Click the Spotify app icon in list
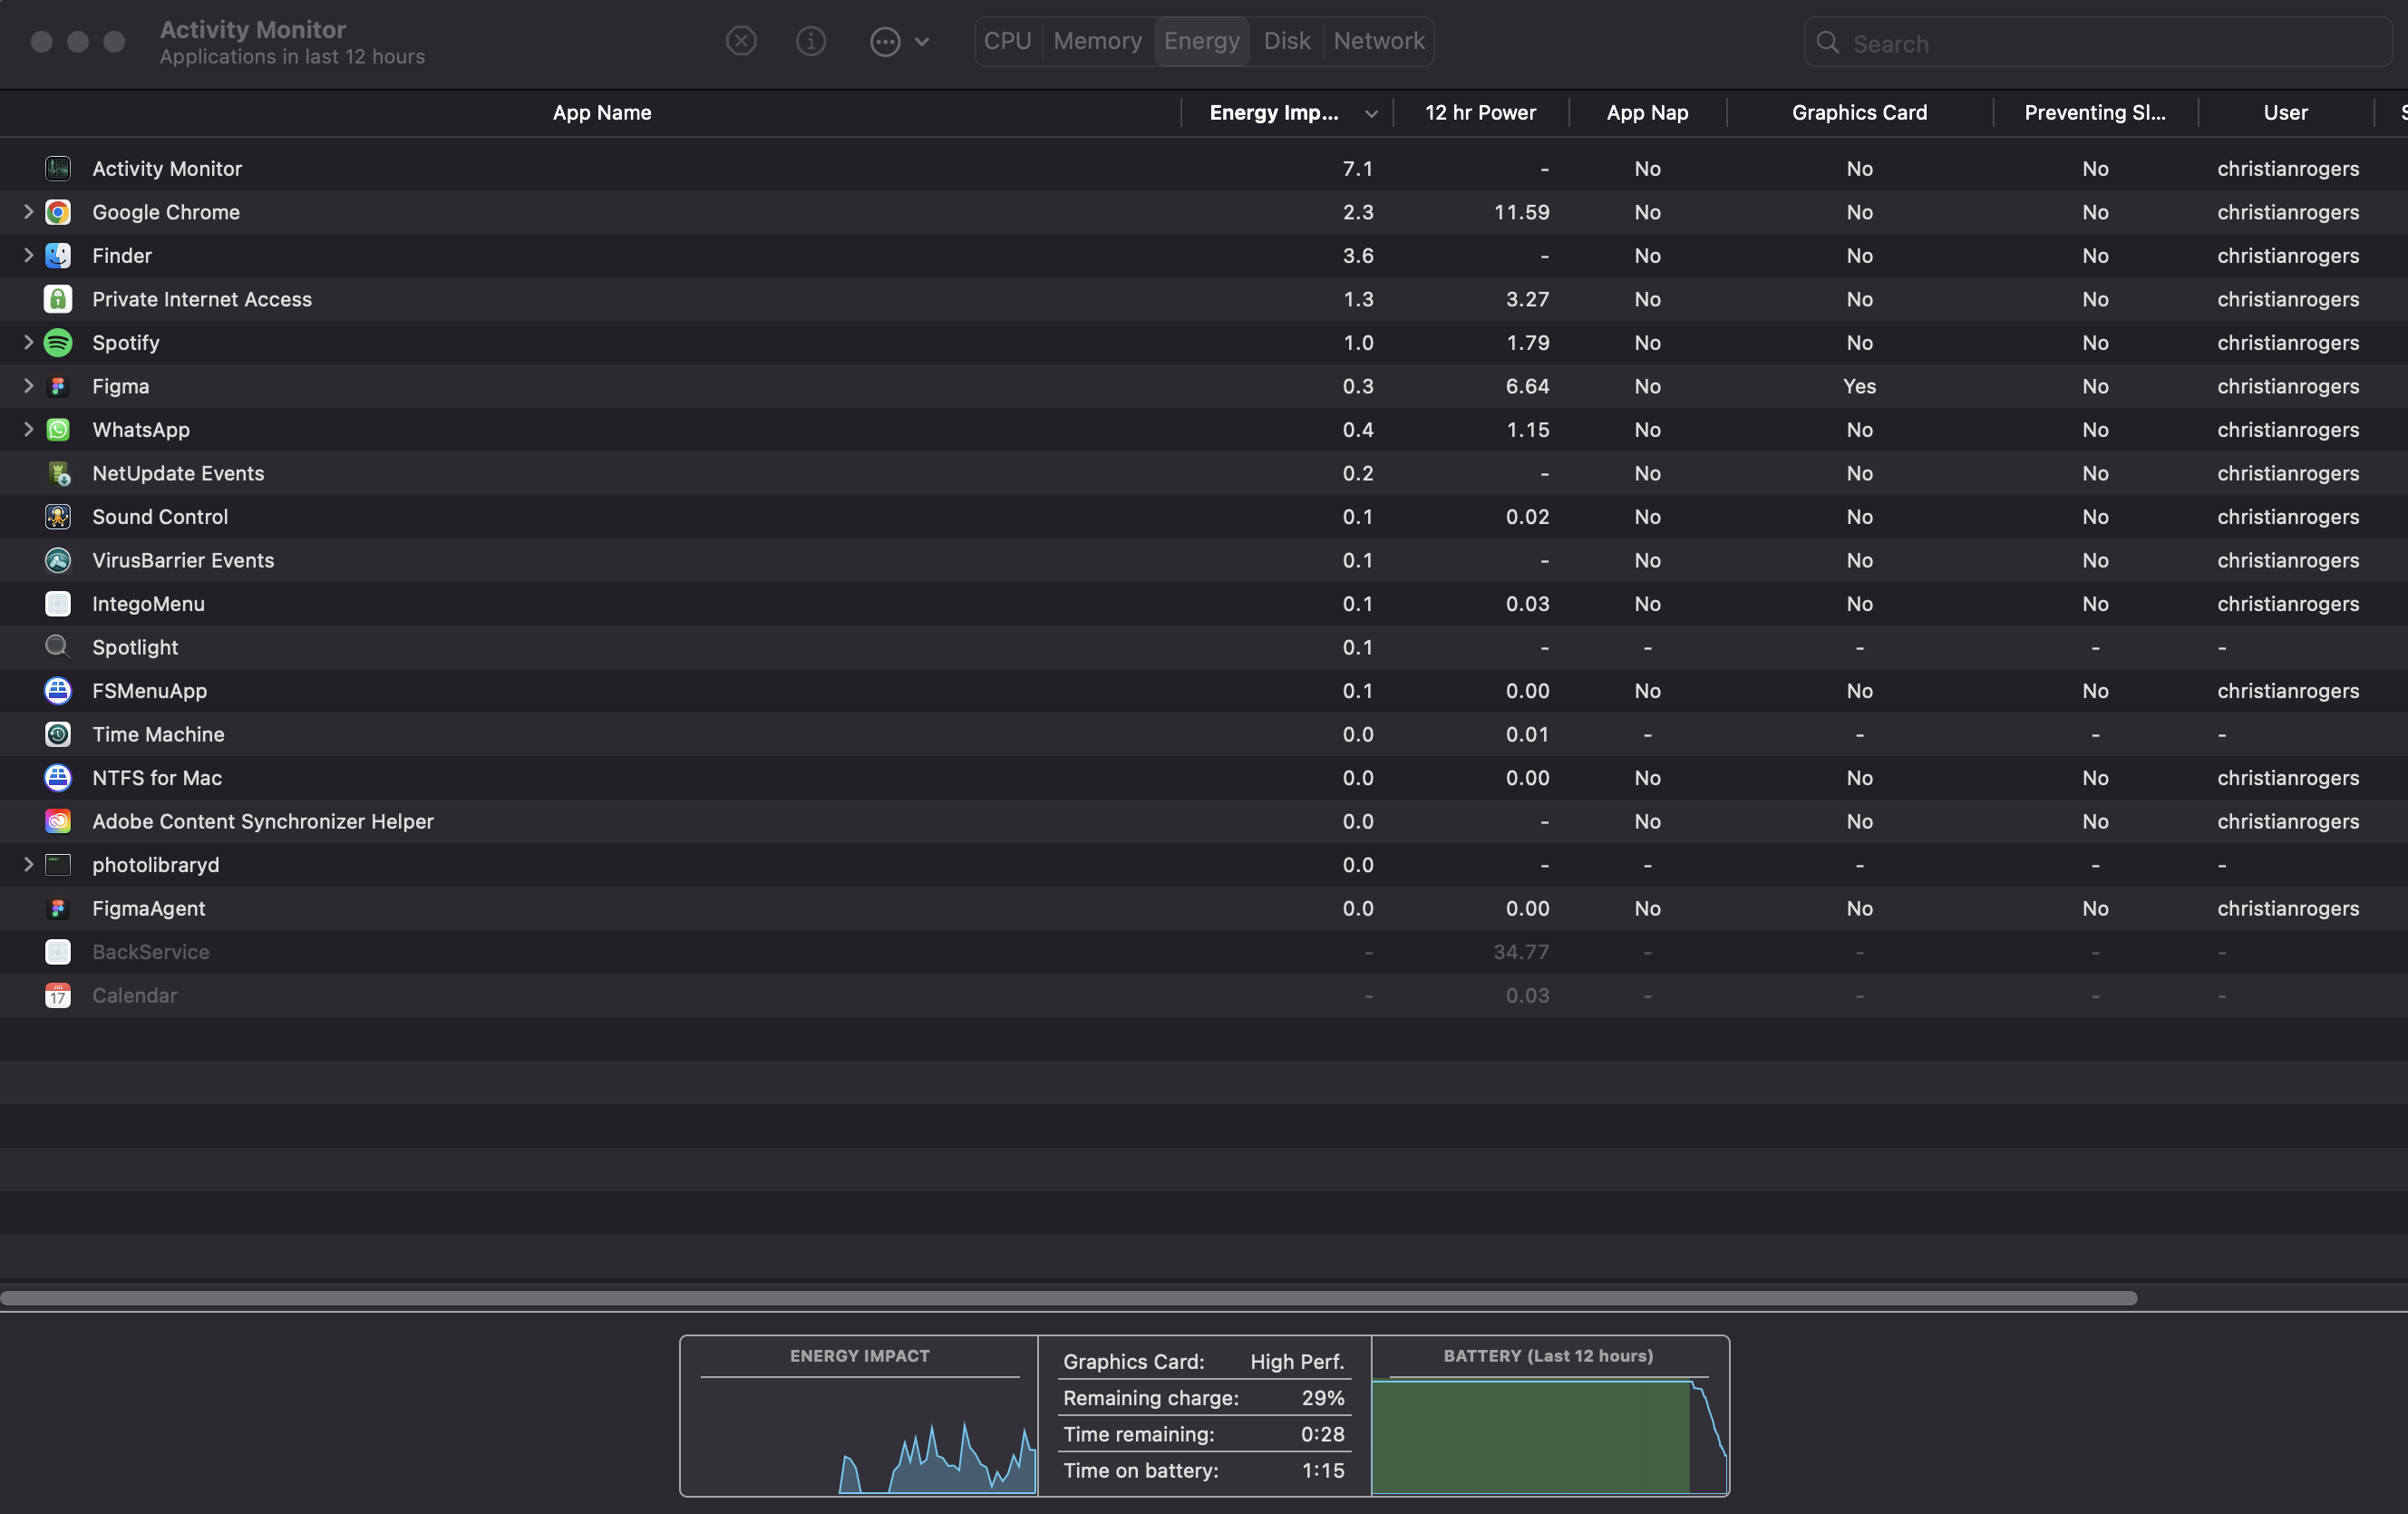Screen dimensions: 2408x1514 coord(58,343)
